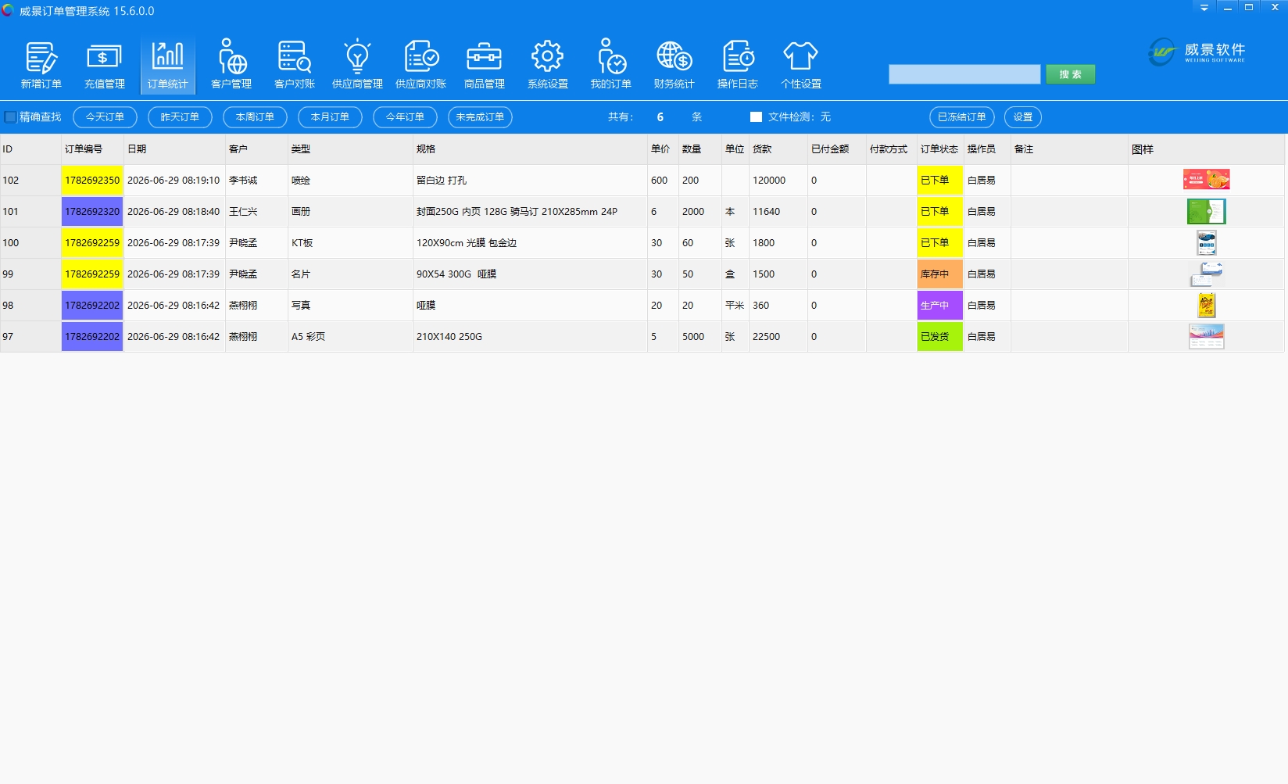Click the 设置 button in filter bar

(x=1023, y=117)
